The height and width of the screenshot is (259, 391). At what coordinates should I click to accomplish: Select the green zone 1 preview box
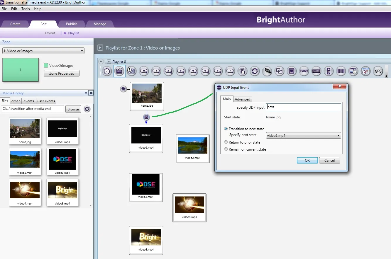point(21,70)
